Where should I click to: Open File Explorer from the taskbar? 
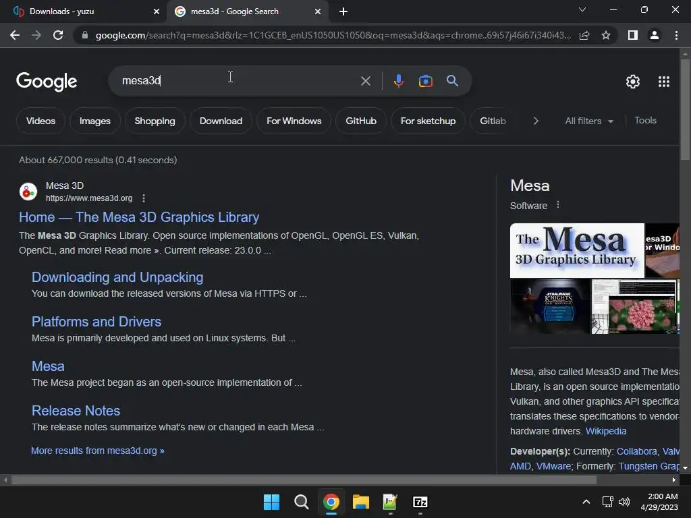pos(360,502)
